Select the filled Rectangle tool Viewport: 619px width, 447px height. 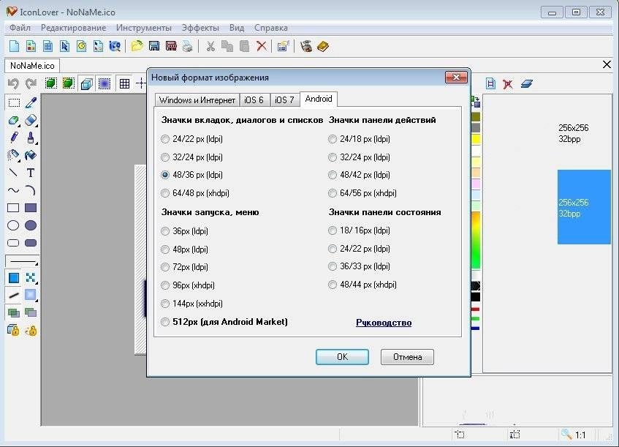pyautogui.click(x=31, y=208)
